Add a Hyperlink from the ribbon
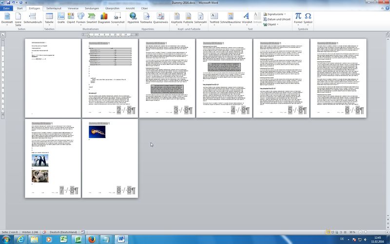This screenshot has width=390, height=244. pyautogui.click(x=133, y=19)
